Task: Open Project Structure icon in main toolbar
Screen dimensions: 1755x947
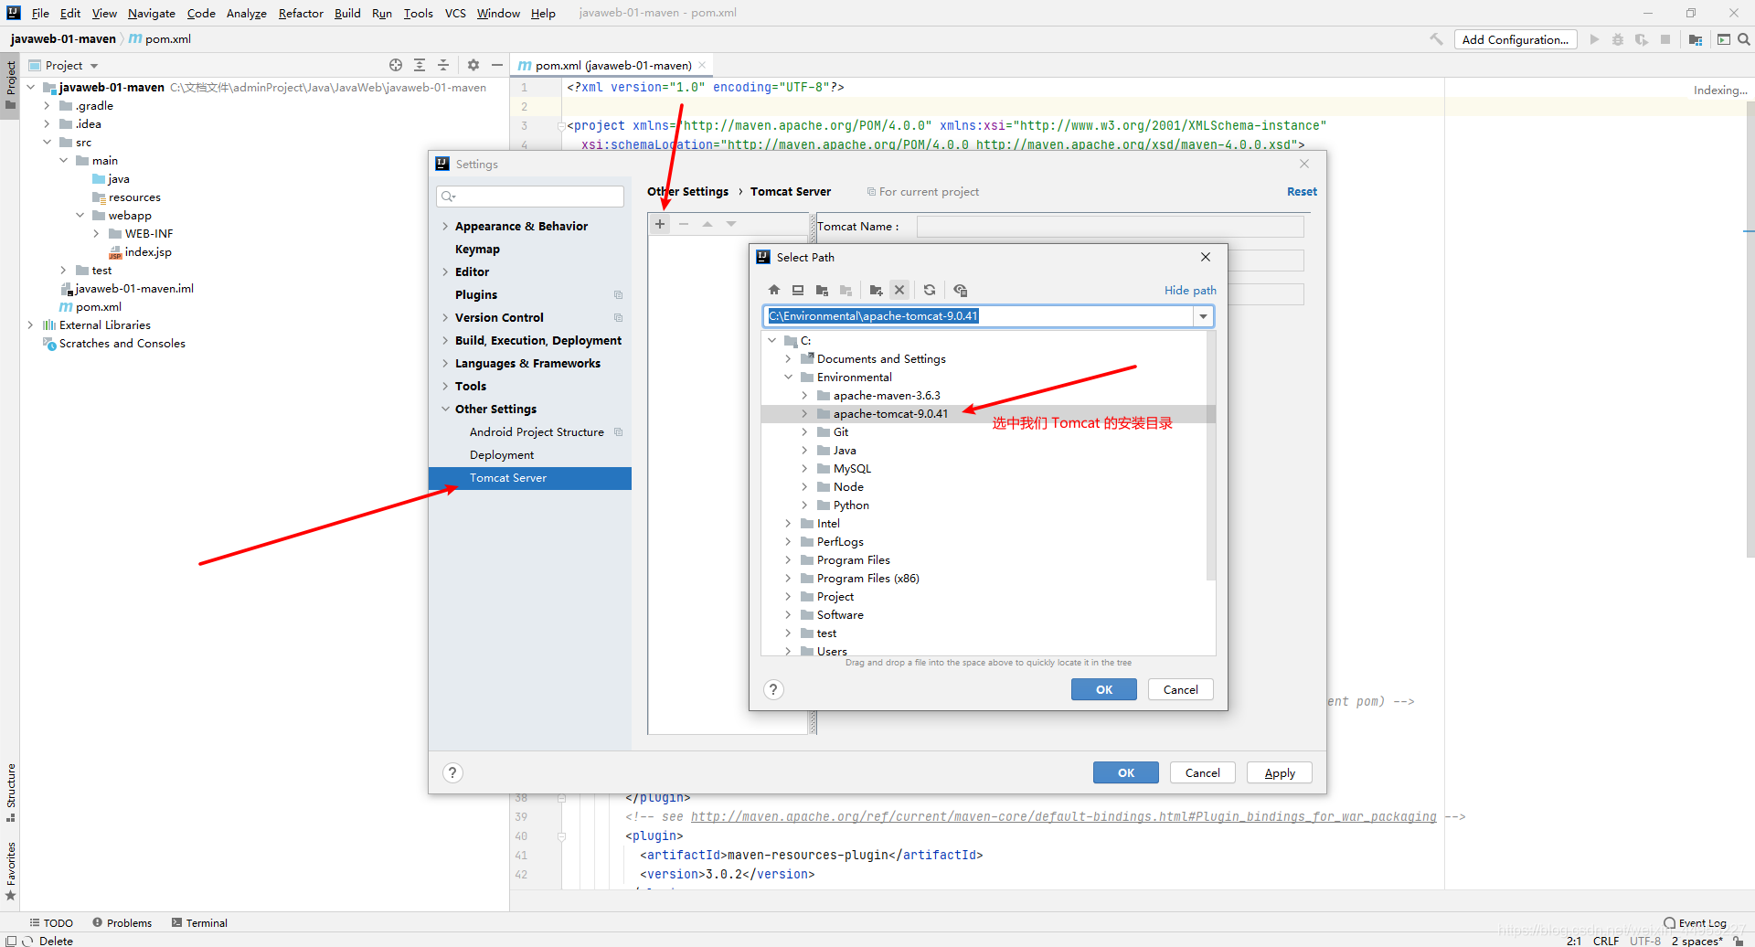Action: (1696, 39)
